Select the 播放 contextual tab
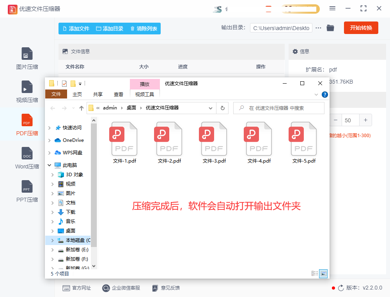 click(145, 84)
